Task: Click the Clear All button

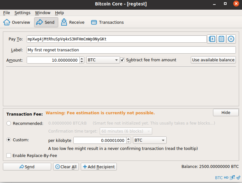Action: pos(66,167)
